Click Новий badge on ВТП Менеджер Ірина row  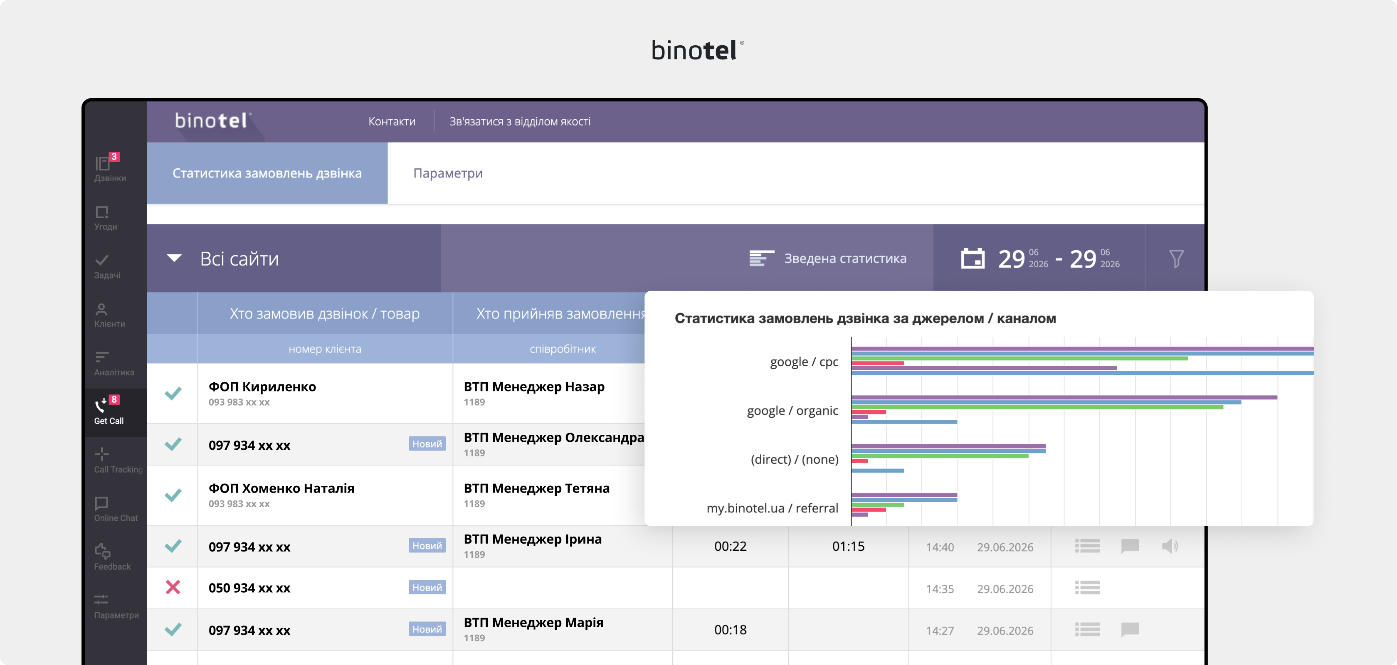coord(427,546)
